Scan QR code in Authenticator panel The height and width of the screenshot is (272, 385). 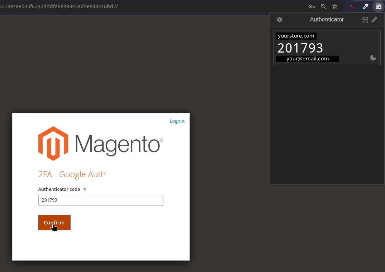pos(365,20)
